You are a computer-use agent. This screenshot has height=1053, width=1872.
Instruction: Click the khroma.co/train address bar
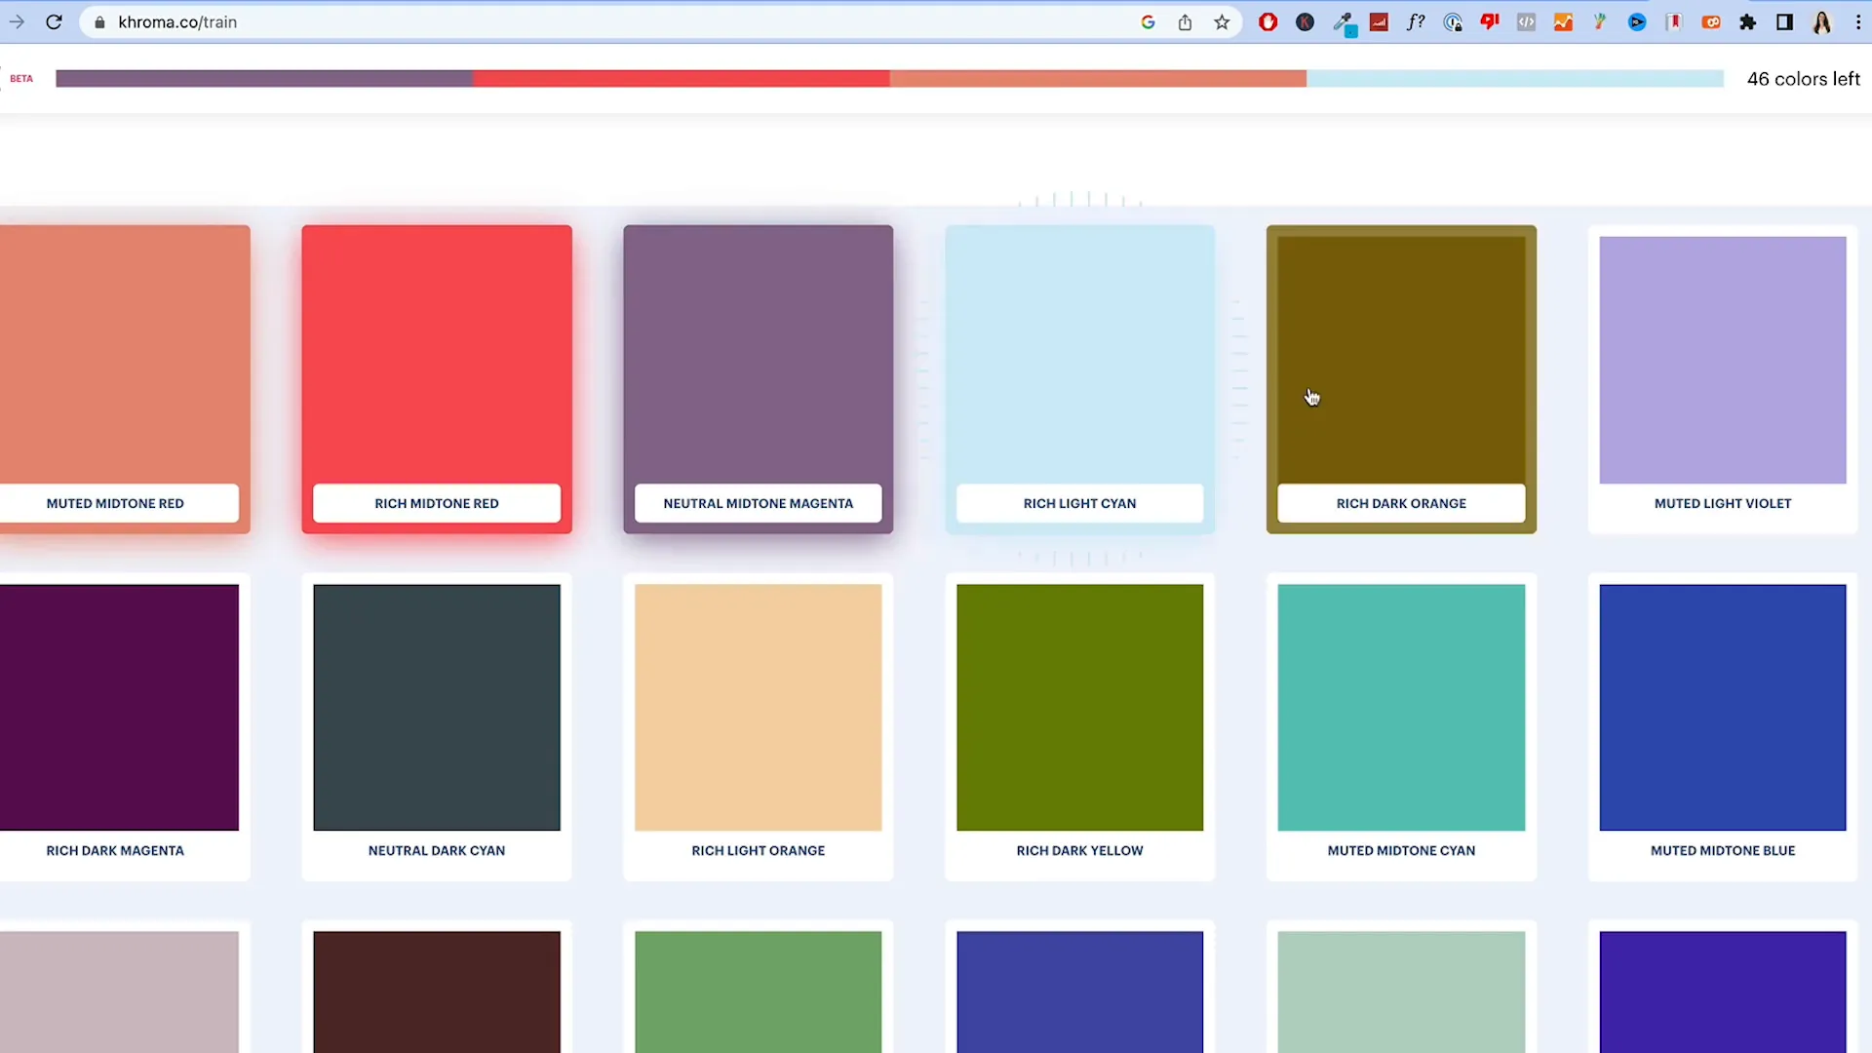tap(585, 21)
